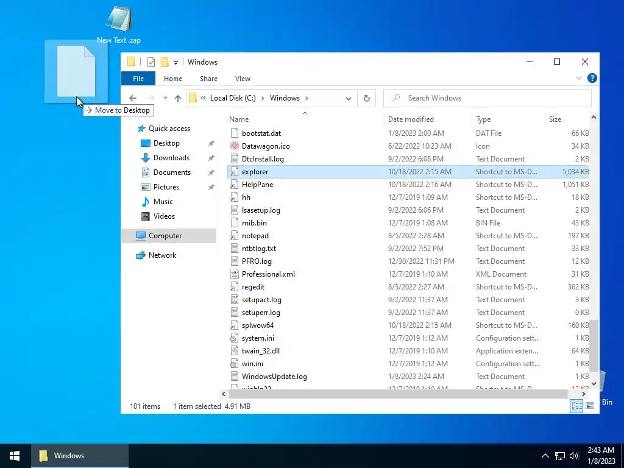
Task: Select the Professional.xml file icon
Action: pos(235,274)
